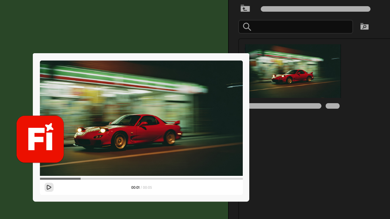Image resolution: width=390 pixels, height=219 pixels.
Task: Click the car's glowing headlights in the preview
Action: 102,130
